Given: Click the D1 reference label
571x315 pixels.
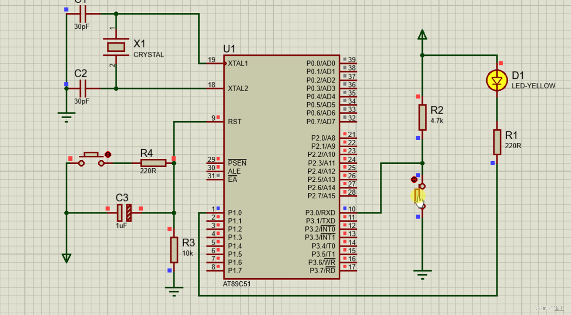Looking at the screenshot, I should click(518, 75).
